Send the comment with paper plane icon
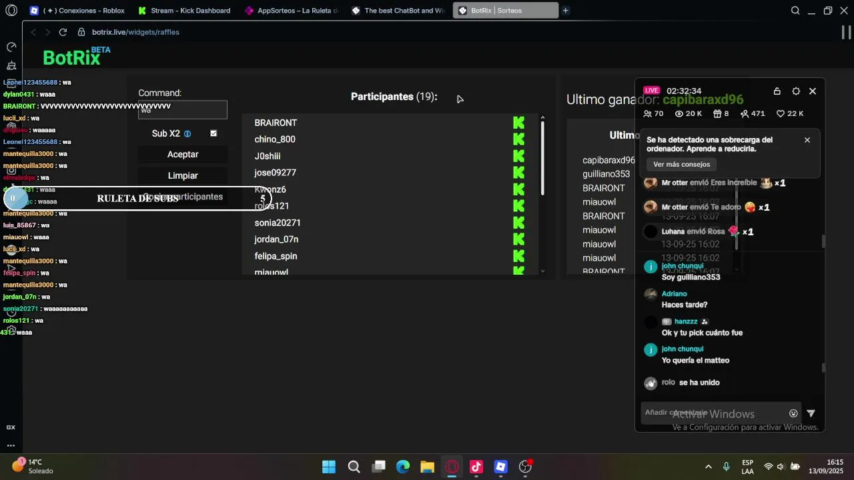The height and width of the screenshot is (480, 854). pyautogui.click(x=811, y=413)
